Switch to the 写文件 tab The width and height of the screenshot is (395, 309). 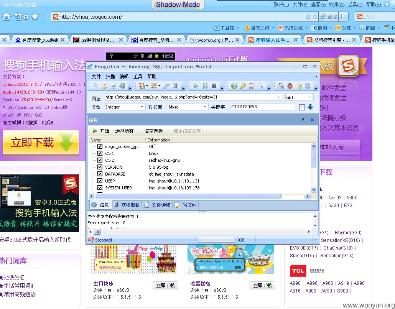[x=186, y=205]
